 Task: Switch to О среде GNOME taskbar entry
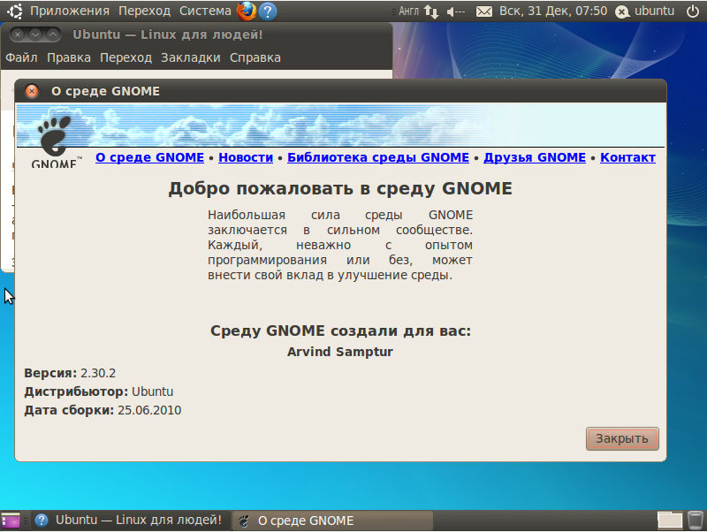coord(333,521)
